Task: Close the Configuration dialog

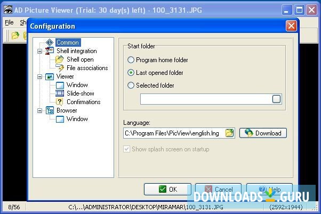Action: (291, 26)
